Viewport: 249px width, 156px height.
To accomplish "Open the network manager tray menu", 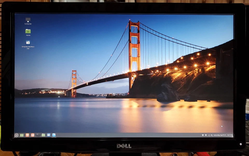I will coord(209,135).
